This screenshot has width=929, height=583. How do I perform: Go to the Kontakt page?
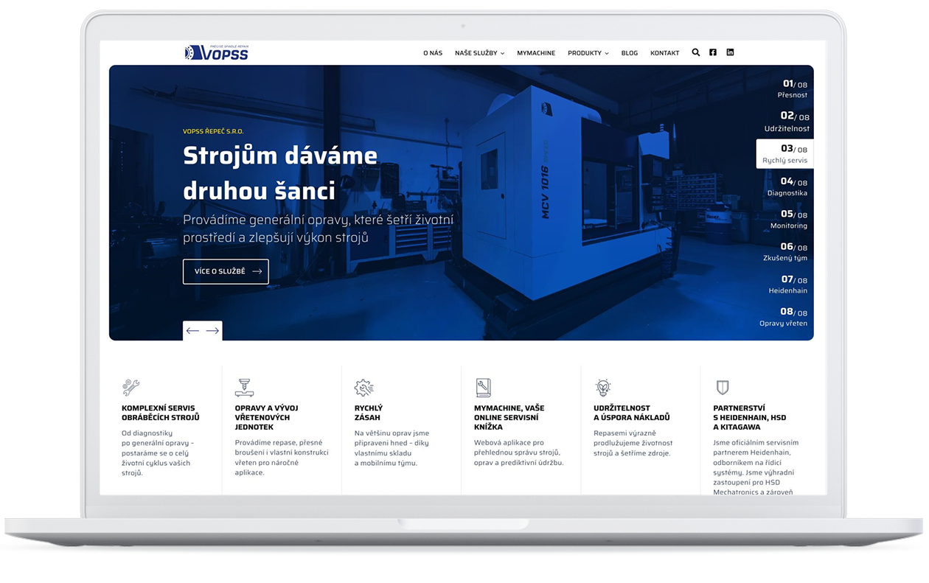tap(664, 53)
